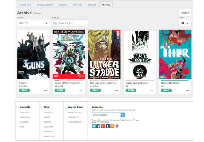This screenshot has height=142, width=204.
Task: Open the Google Plus social icon
Action: (x=103, y=126)
